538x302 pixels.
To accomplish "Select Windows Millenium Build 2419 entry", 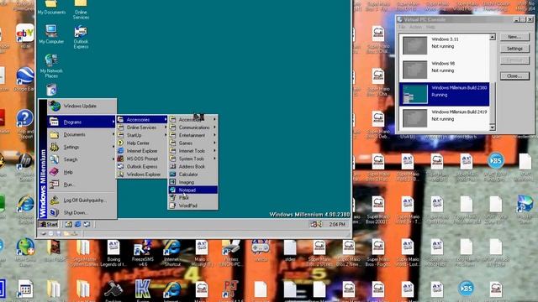I will pos(445,118).
